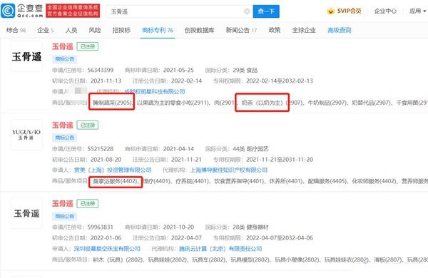Open applicant 赏美（上海）投资管理有限公司
428x278 pixels.
(x=113, y=170)
